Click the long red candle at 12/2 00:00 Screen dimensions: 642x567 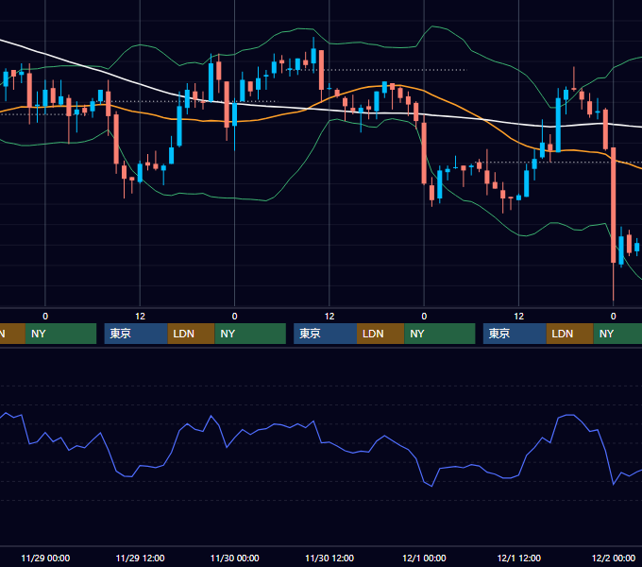point(614,205)
